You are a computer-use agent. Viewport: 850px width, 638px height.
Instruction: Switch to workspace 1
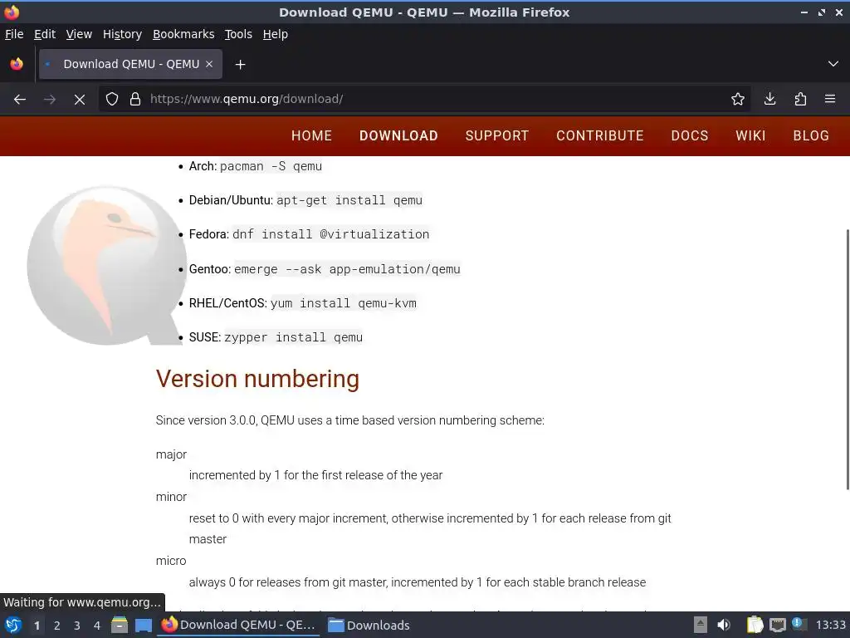tap(37, 626)
